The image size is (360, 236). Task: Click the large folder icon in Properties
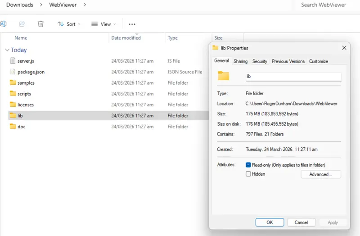click(223, 76)
